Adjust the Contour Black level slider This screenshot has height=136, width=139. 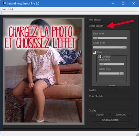[x=112, y=64]
